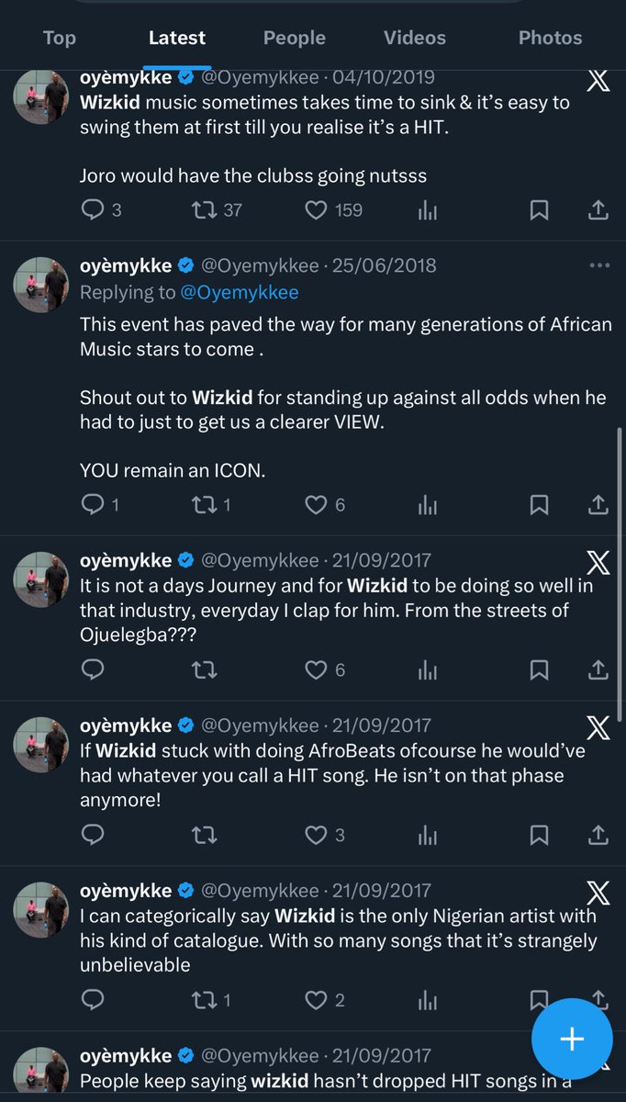Open the People tab
626x1102 pixels.
[x=295, y=38]
